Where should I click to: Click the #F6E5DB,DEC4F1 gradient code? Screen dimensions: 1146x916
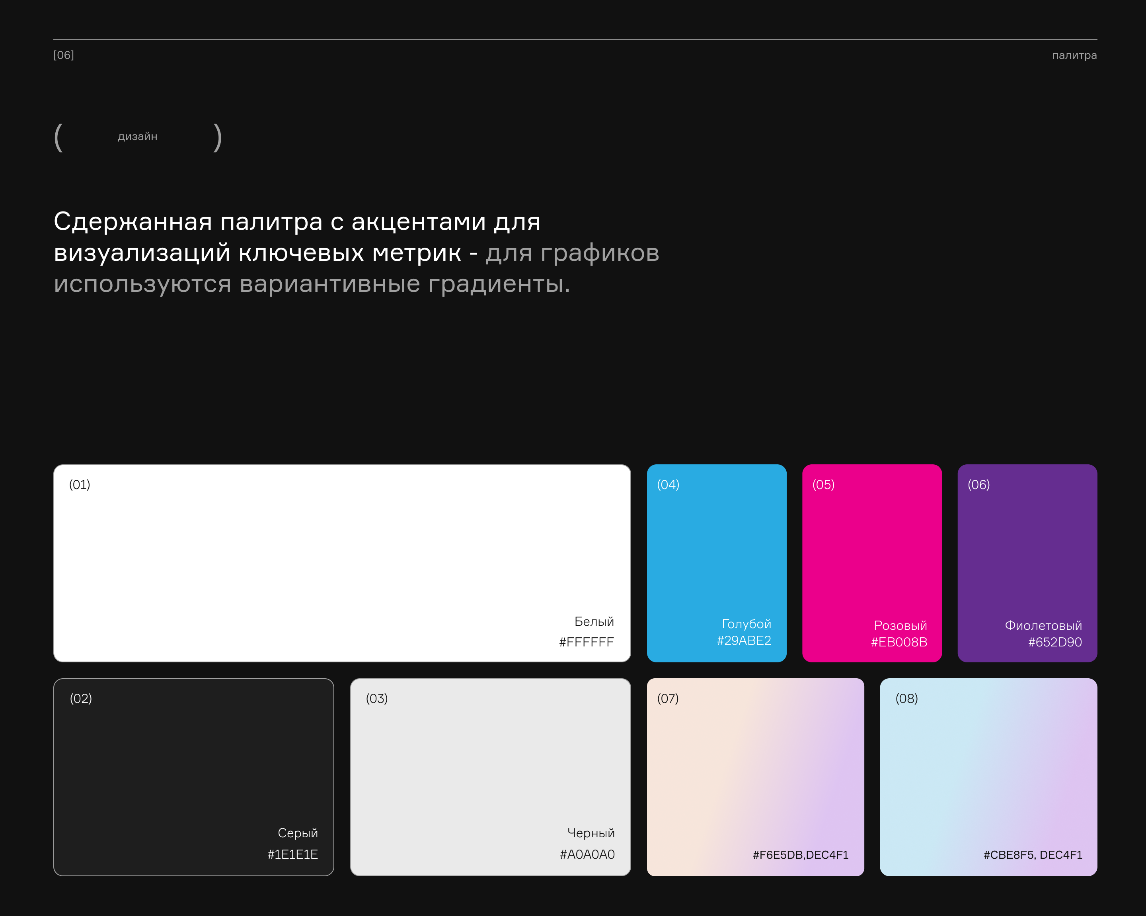tap(800, 855)
